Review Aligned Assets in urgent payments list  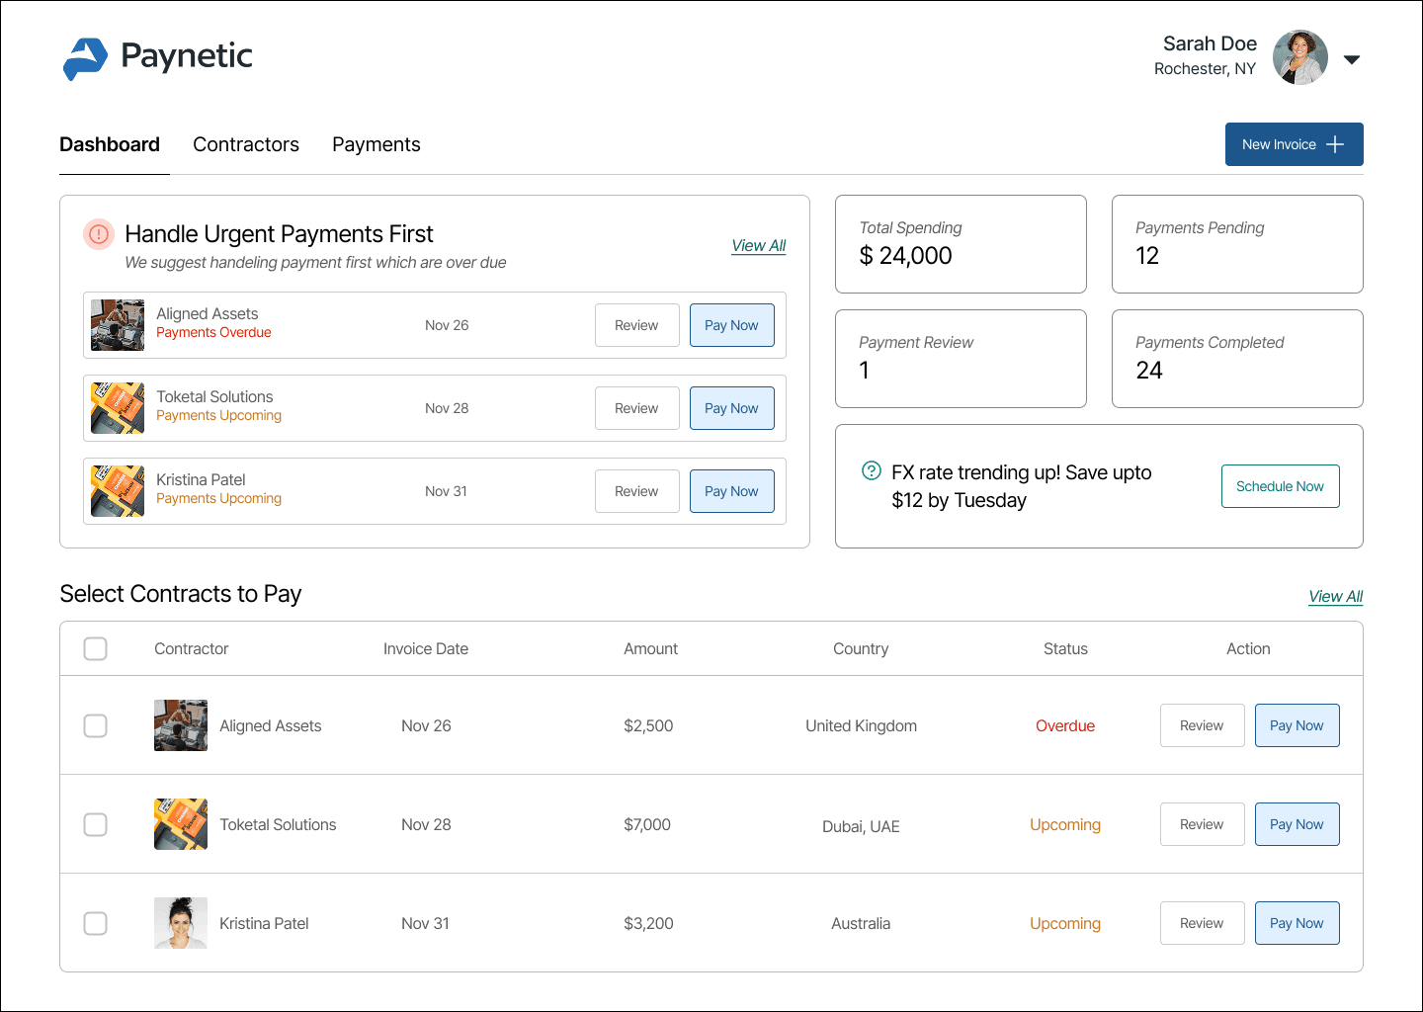click(x=636, y=325)
